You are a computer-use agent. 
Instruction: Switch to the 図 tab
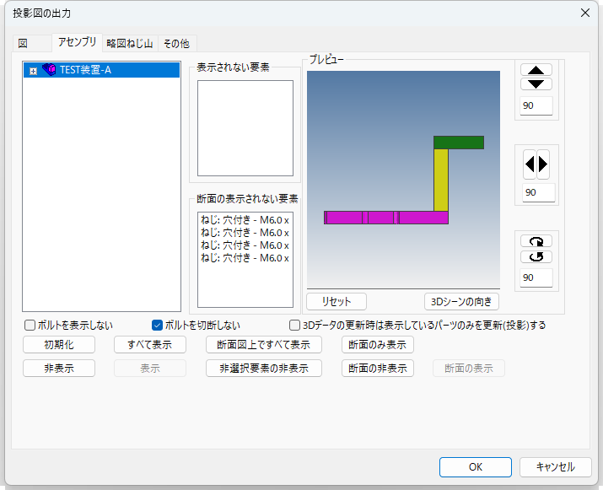point(24,43)
